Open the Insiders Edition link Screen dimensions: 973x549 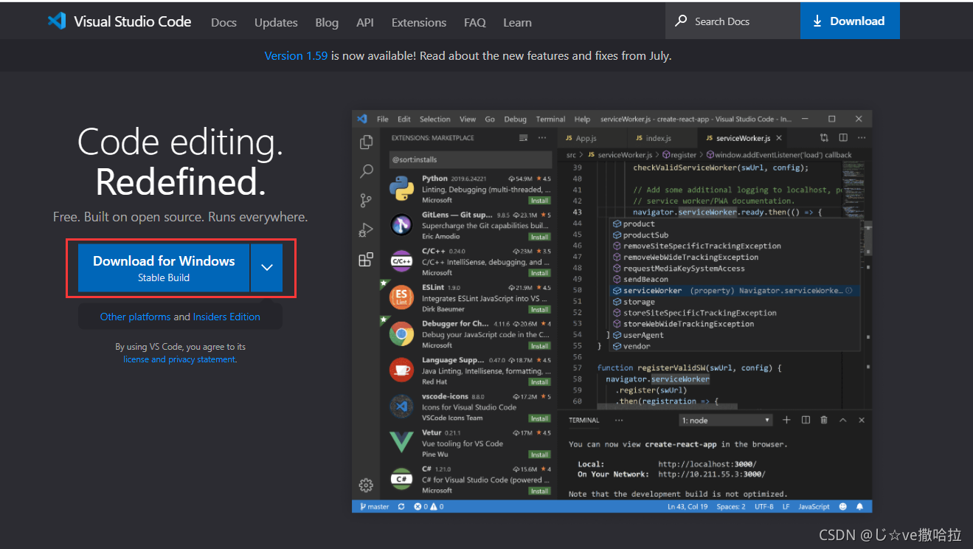click(226, 317)
